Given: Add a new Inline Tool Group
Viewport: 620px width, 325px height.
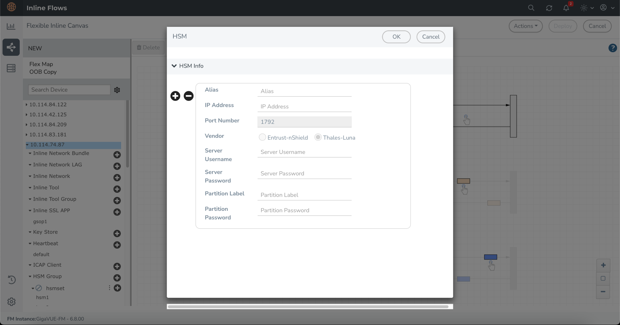Looking at the screenshot, I should point(117,201).
